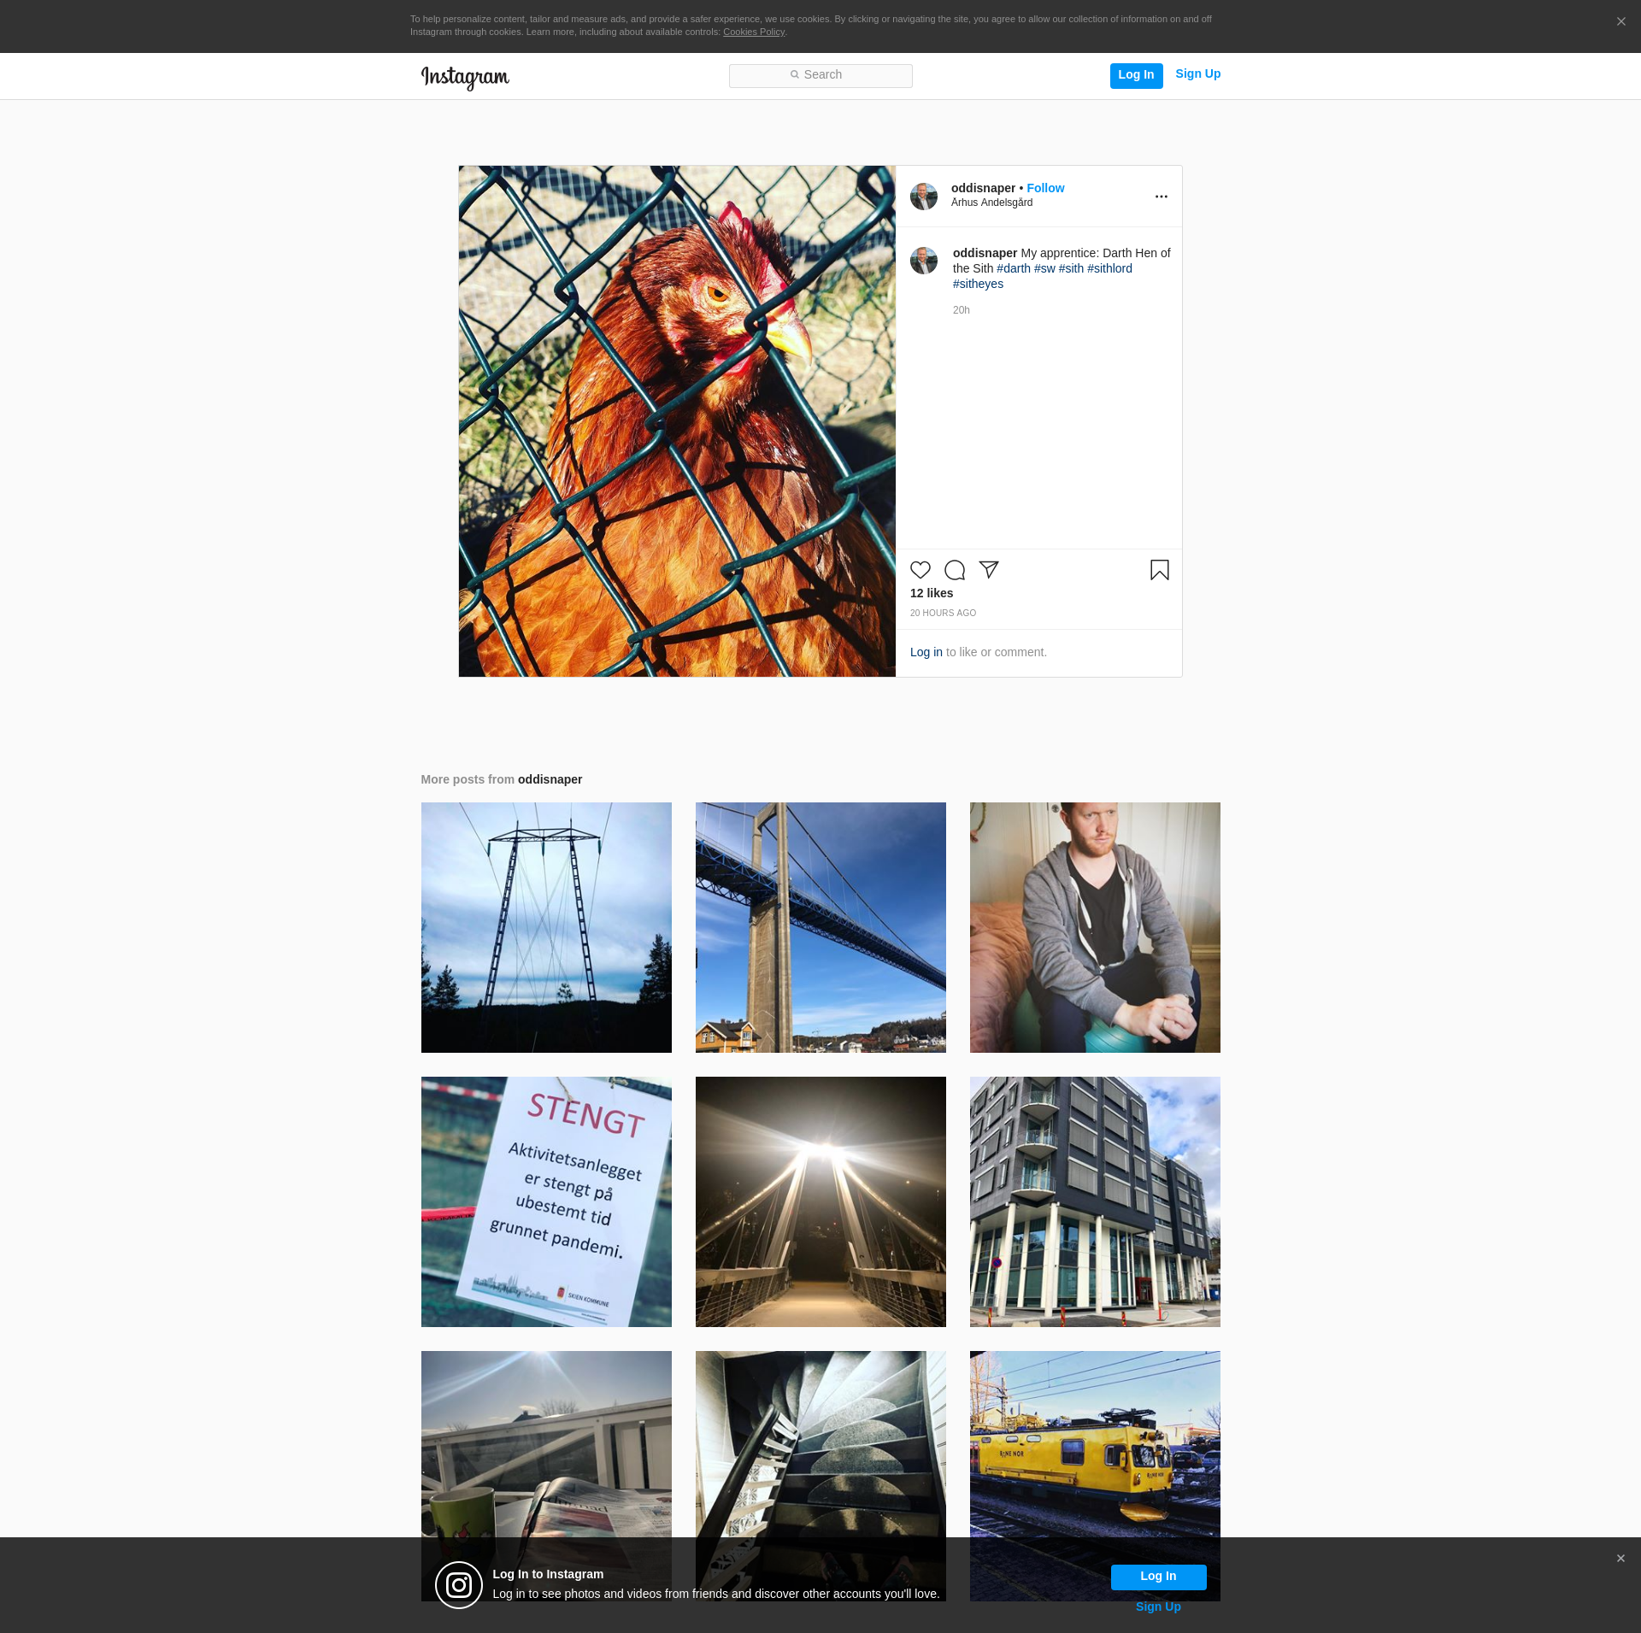This screenshot has width=1641, height=1633.
Task: Dismiss the cookie notice banner
Action: click(1620, 22)
